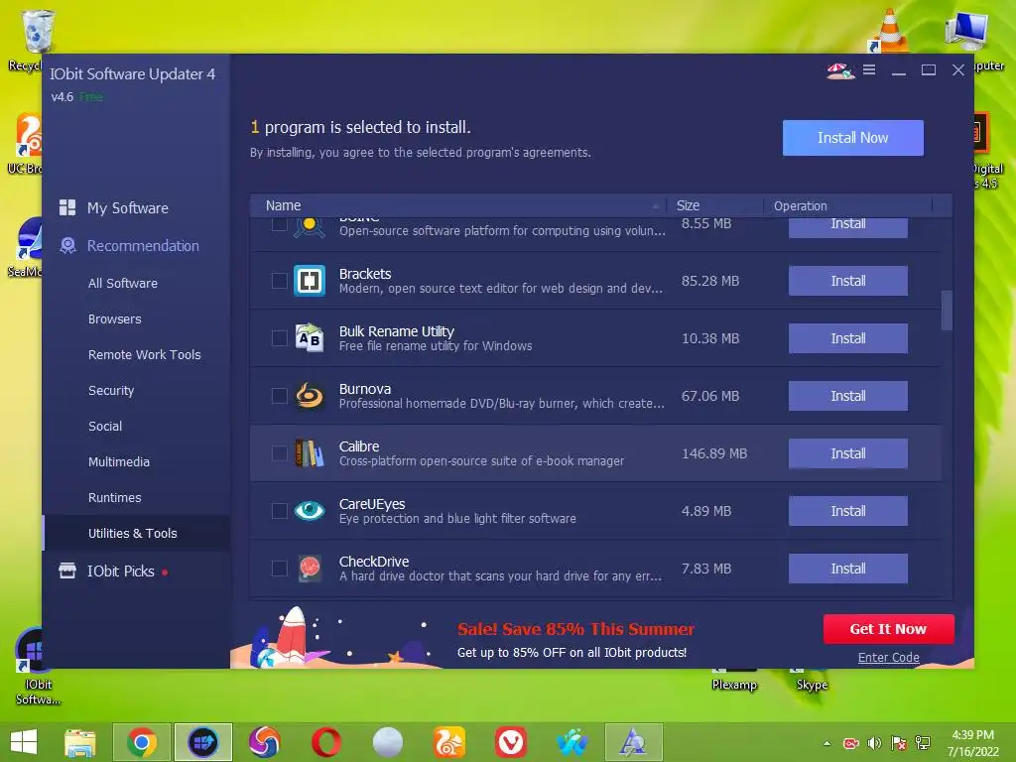Select the Security category
Screen dimensions: 1016x762
pyautogui.click(x=111, y=390)
